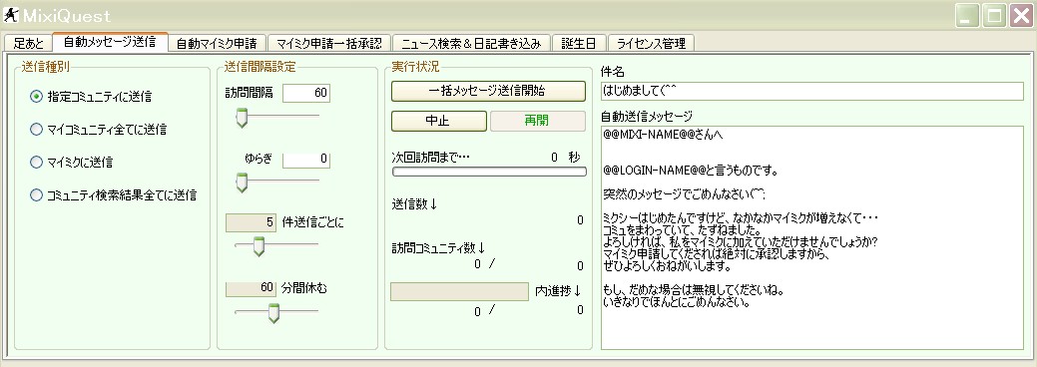This screenshot has width=1037, height=367.
Task: Click the 送信数↓ label
Action: click(x=414, y=204)
